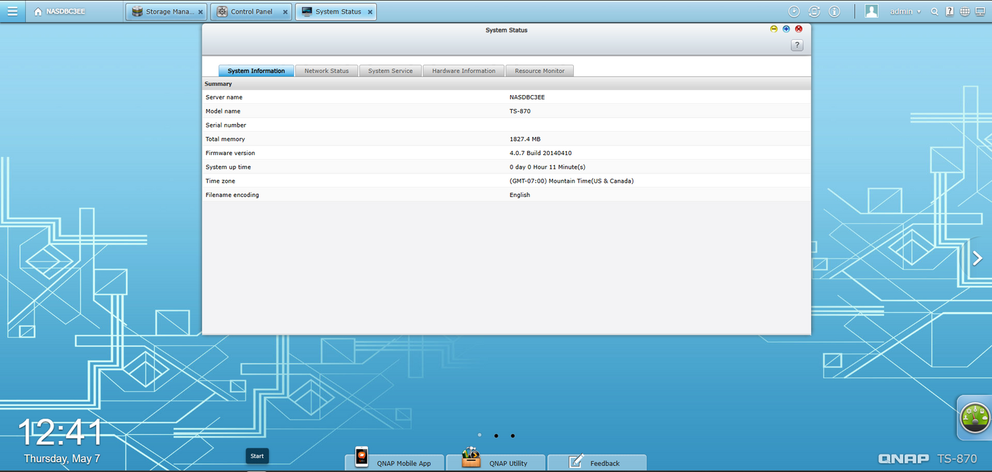The width and height of the screenshot is (992, 472).
Task: Click the model name value TS-870
Action: pyautogui.click(x=520, y=111)
